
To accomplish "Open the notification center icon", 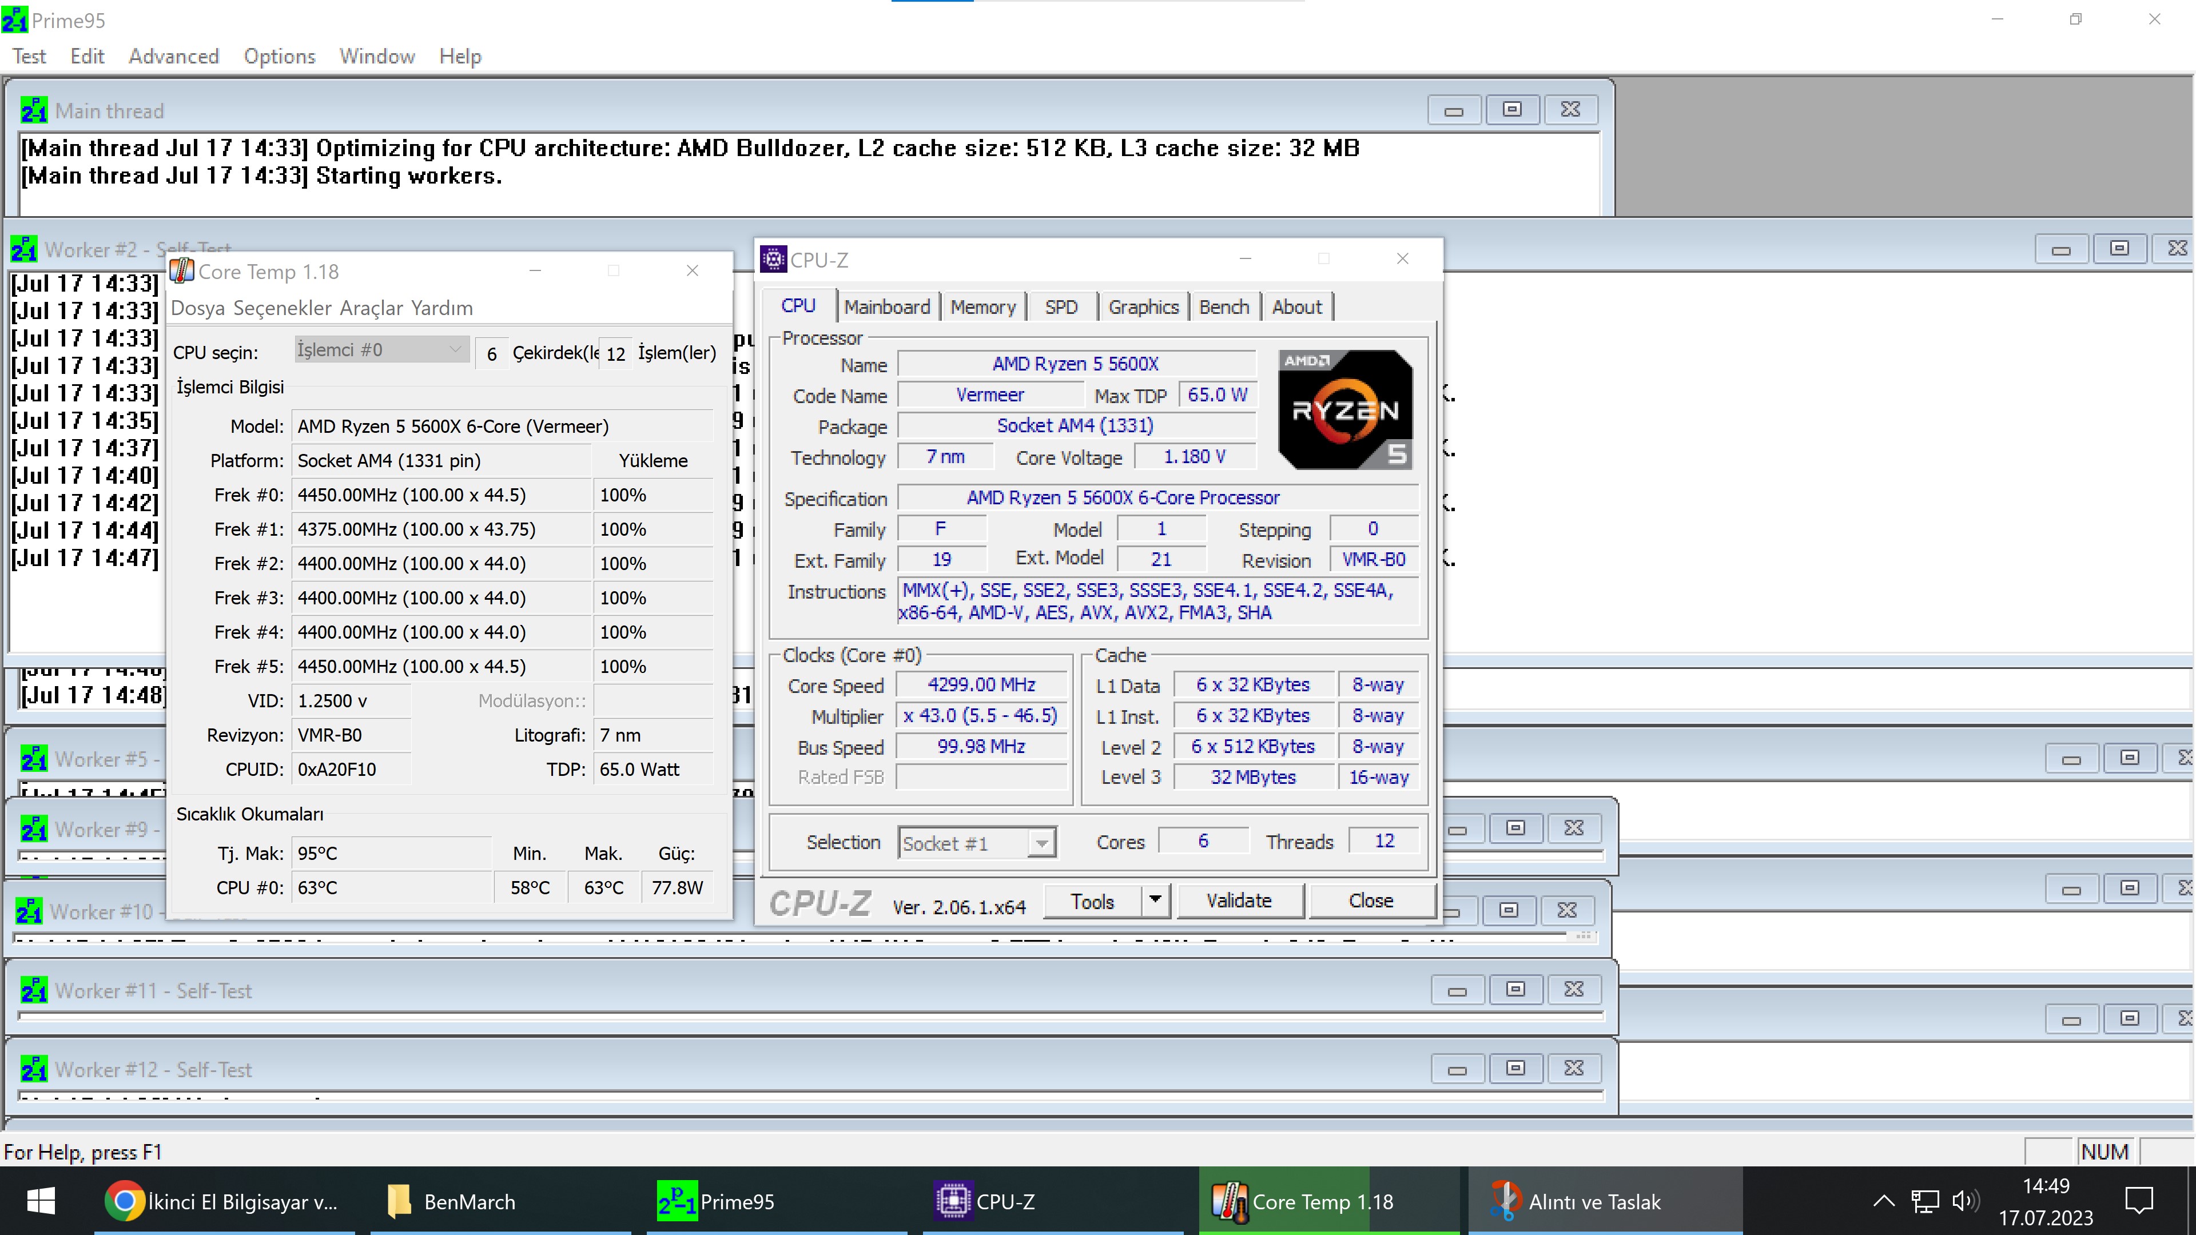I will pos(2139,1201).
